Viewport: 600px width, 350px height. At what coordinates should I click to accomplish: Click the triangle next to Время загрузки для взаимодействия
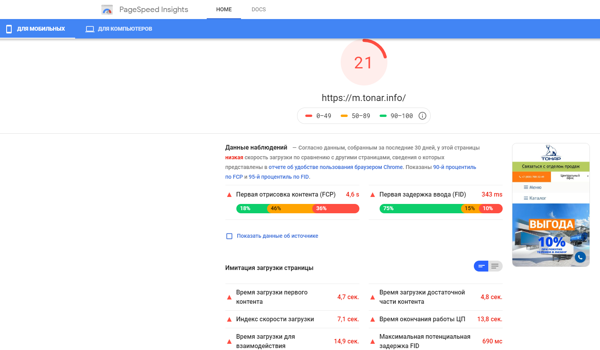(229, 341)
